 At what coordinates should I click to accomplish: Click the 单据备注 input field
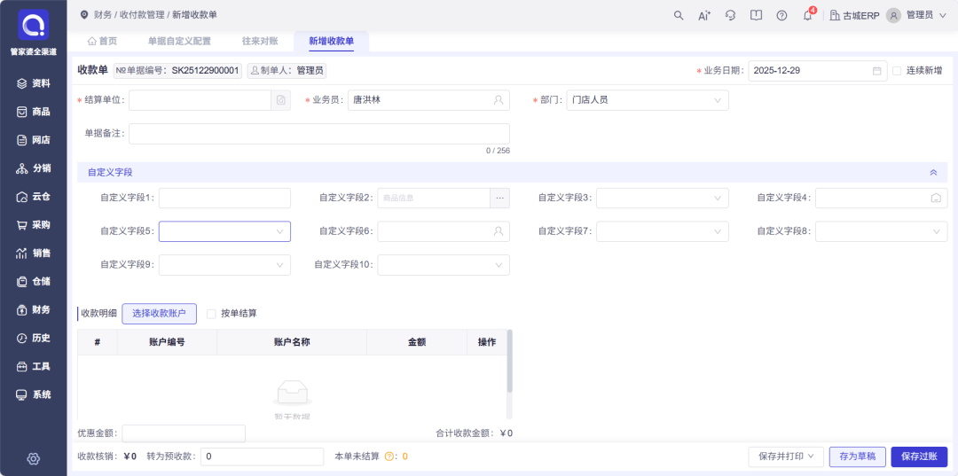[319, 134]
